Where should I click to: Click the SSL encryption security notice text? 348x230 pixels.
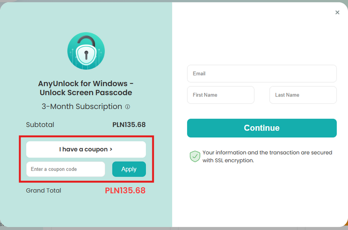tap(267, 156)
